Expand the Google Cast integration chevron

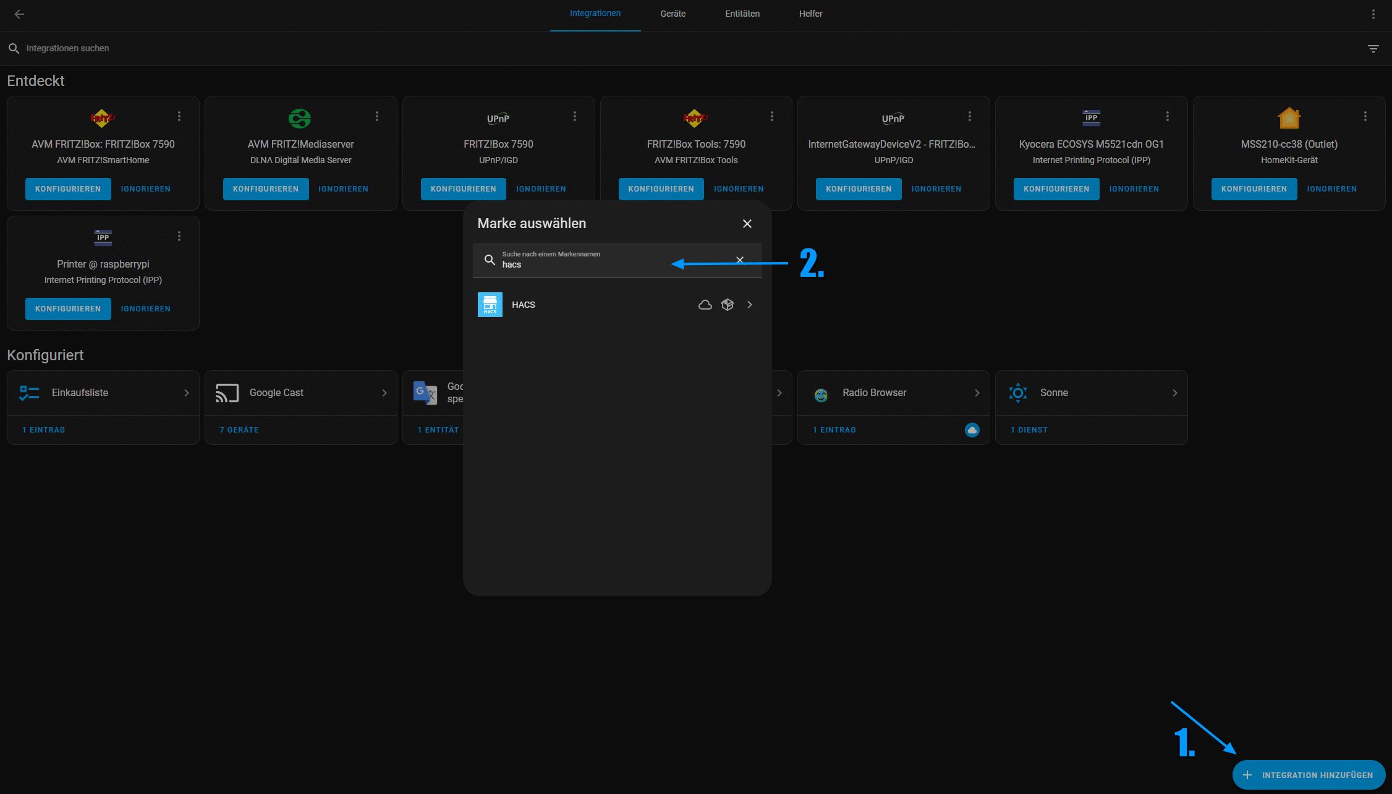coord(384,393)
